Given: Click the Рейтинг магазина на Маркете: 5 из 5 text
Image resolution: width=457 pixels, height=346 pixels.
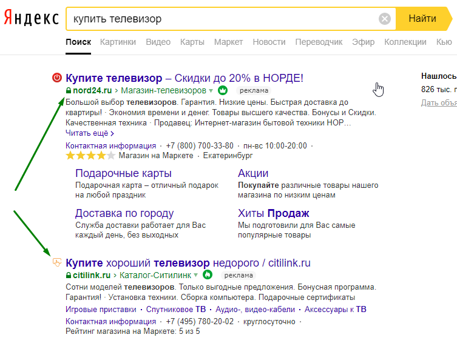Looking at the screenshot, I should (133, 331).
